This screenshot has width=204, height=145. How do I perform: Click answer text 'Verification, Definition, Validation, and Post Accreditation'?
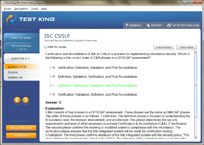(97, 67)
